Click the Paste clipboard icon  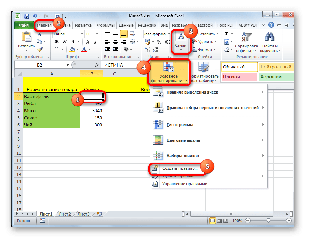27,37
